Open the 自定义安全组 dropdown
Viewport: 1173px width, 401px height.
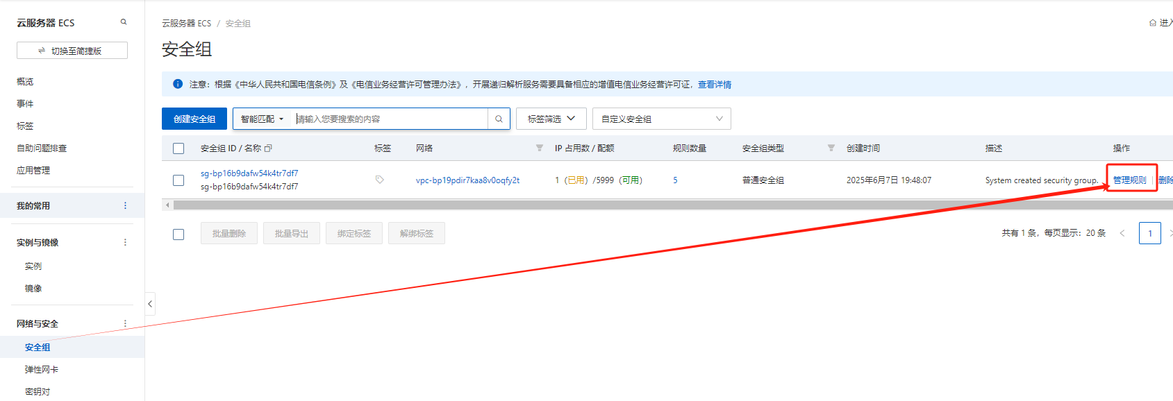tap(662, 119)
